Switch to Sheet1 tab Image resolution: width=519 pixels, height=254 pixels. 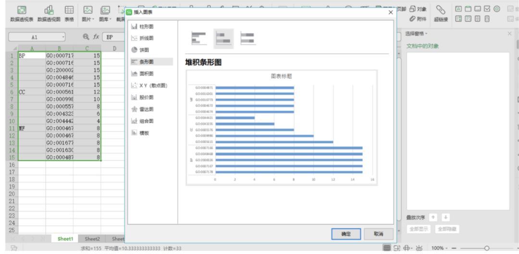65,239
